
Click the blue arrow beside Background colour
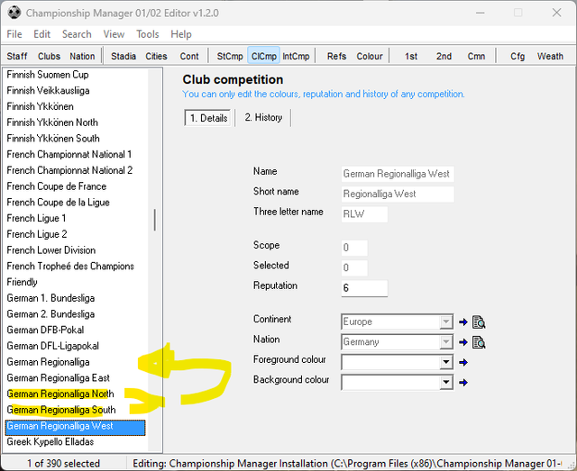point(463,383)
